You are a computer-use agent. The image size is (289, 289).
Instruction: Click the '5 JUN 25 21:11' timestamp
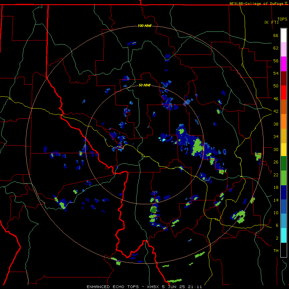182,287
